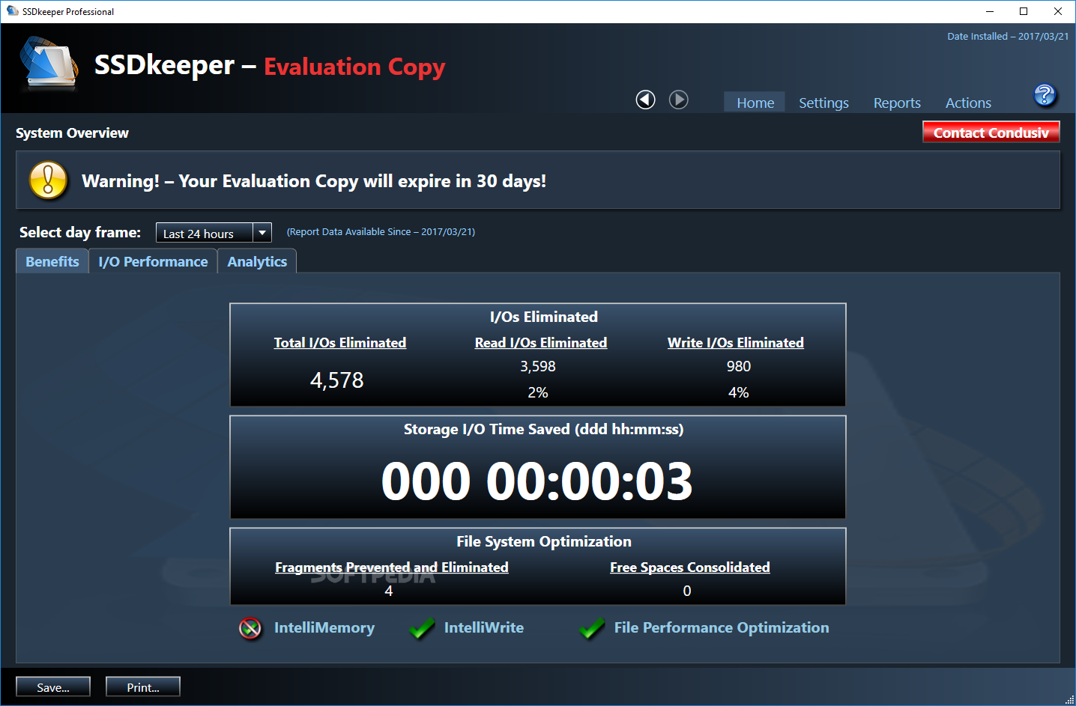Click the window resize grip corner

(x=1069, y=699)
